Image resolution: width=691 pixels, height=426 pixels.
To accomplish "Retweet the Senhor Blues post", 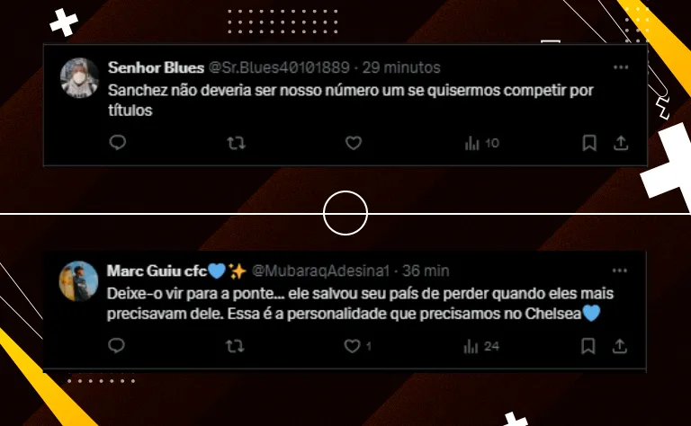I will 237,143.
